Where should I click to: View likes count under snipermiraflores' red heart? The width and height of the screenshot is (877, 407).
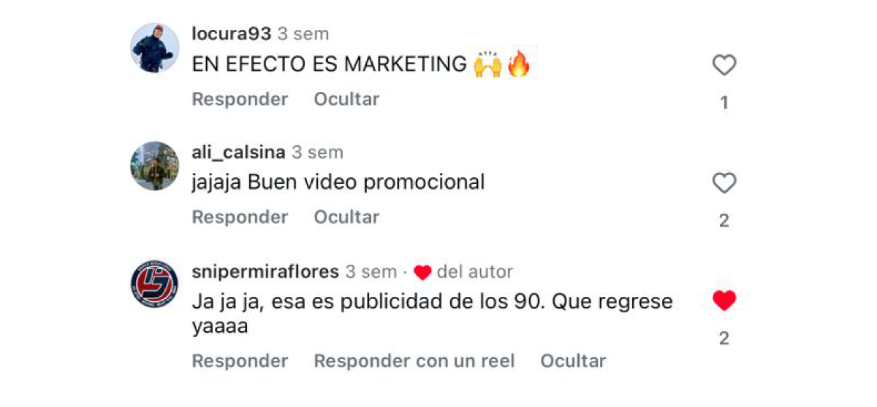click(724, 338)
